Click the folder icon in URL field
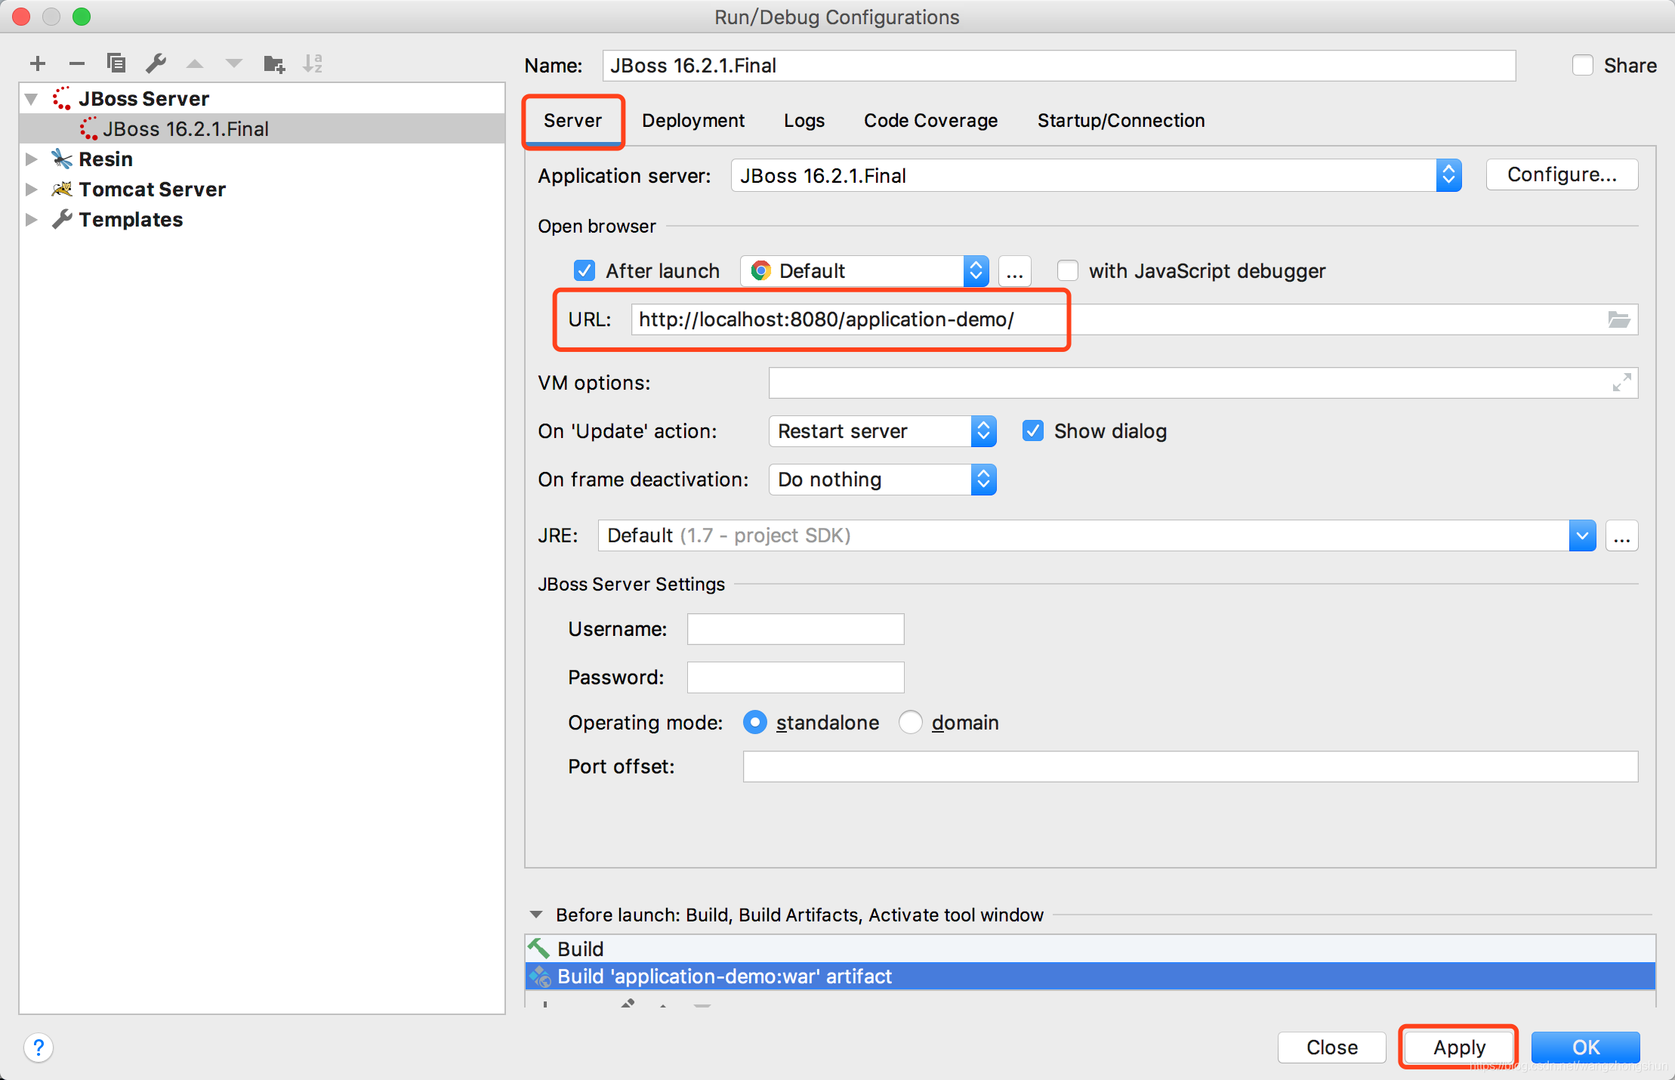This screenshot has width=1675, height=1080. tap(1618, 319)
